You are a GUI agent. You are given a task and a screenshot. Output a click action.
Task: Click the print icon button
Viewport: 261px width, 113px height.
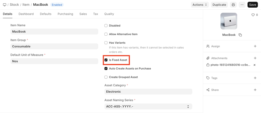click(x=233, y=5)
